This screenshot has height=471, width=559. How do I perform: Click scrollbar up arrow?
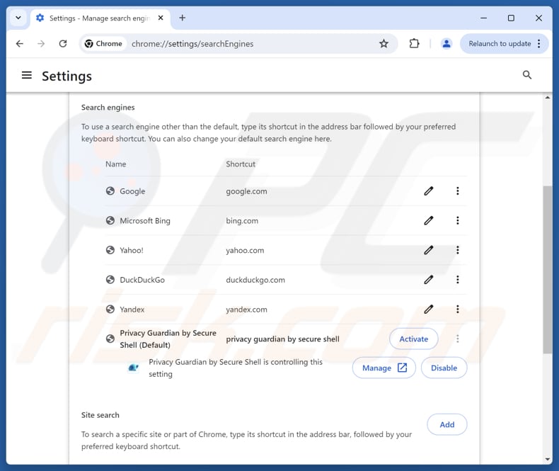pos(548,98)
